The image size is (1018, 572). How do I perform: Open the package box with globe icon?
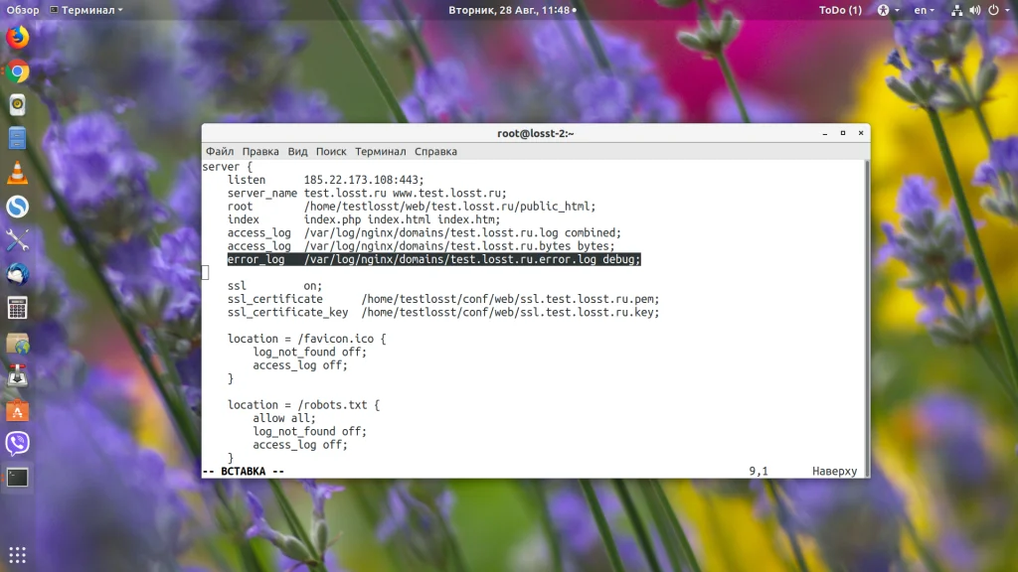(18, 343)
